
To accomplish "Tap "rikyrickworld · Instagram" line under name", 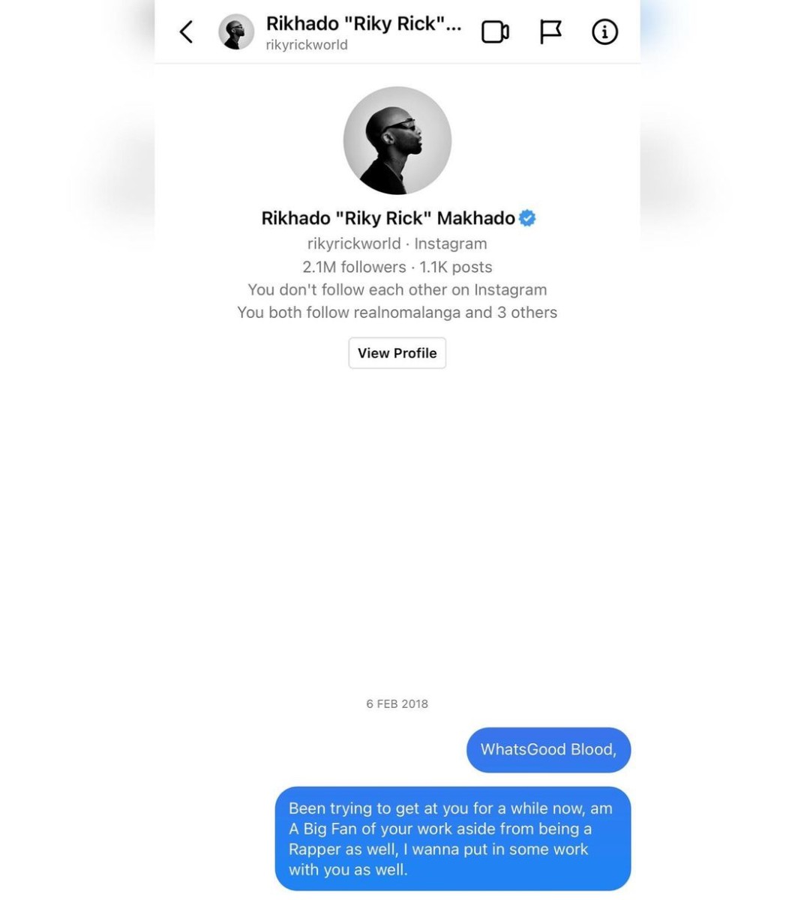I will pyautogui.click(x=397, y=244).
